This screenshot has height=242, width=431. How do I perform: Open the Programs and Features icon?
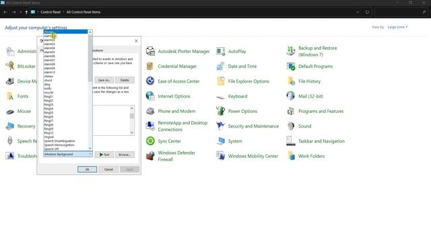291,111
